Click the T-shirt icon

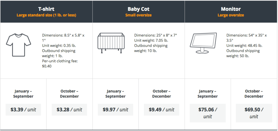click(x=18, y=45)
